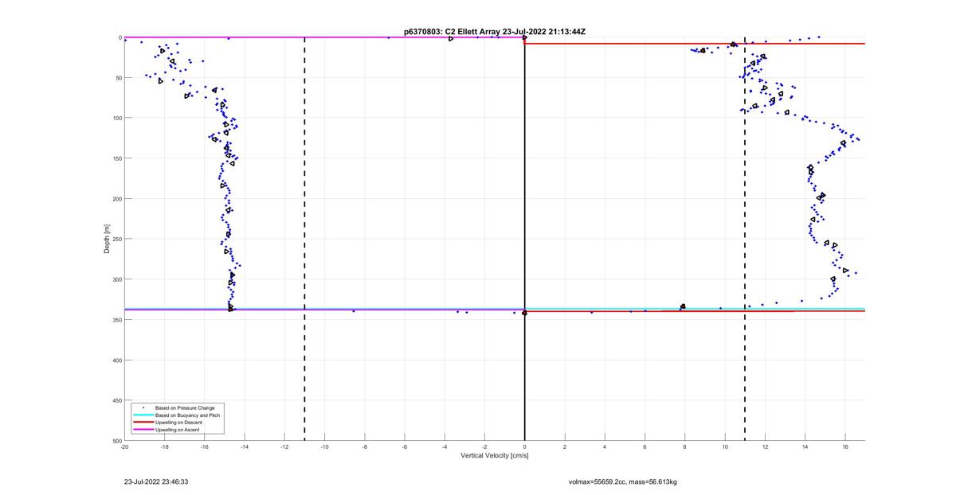Screen dimensions: 956x495
Task: Click the "Depth [m]" y-axis label
Action: pos(107,238)
